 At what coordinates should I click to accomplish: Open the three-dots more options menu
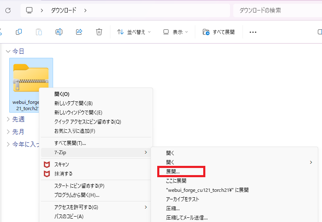tap(253, 32)
